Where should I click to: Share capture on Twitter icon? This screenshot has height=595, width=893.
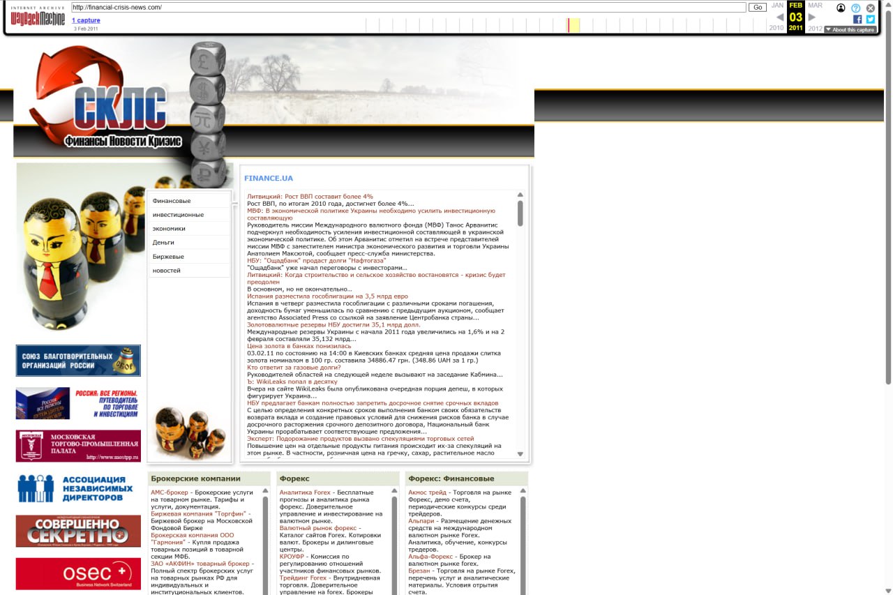[x=870, y=20]
